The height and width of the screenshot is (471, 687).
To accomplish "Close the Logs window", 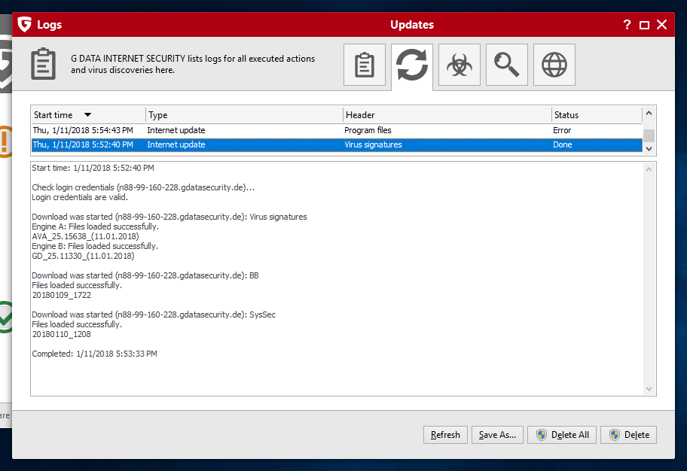I will 661,25.
